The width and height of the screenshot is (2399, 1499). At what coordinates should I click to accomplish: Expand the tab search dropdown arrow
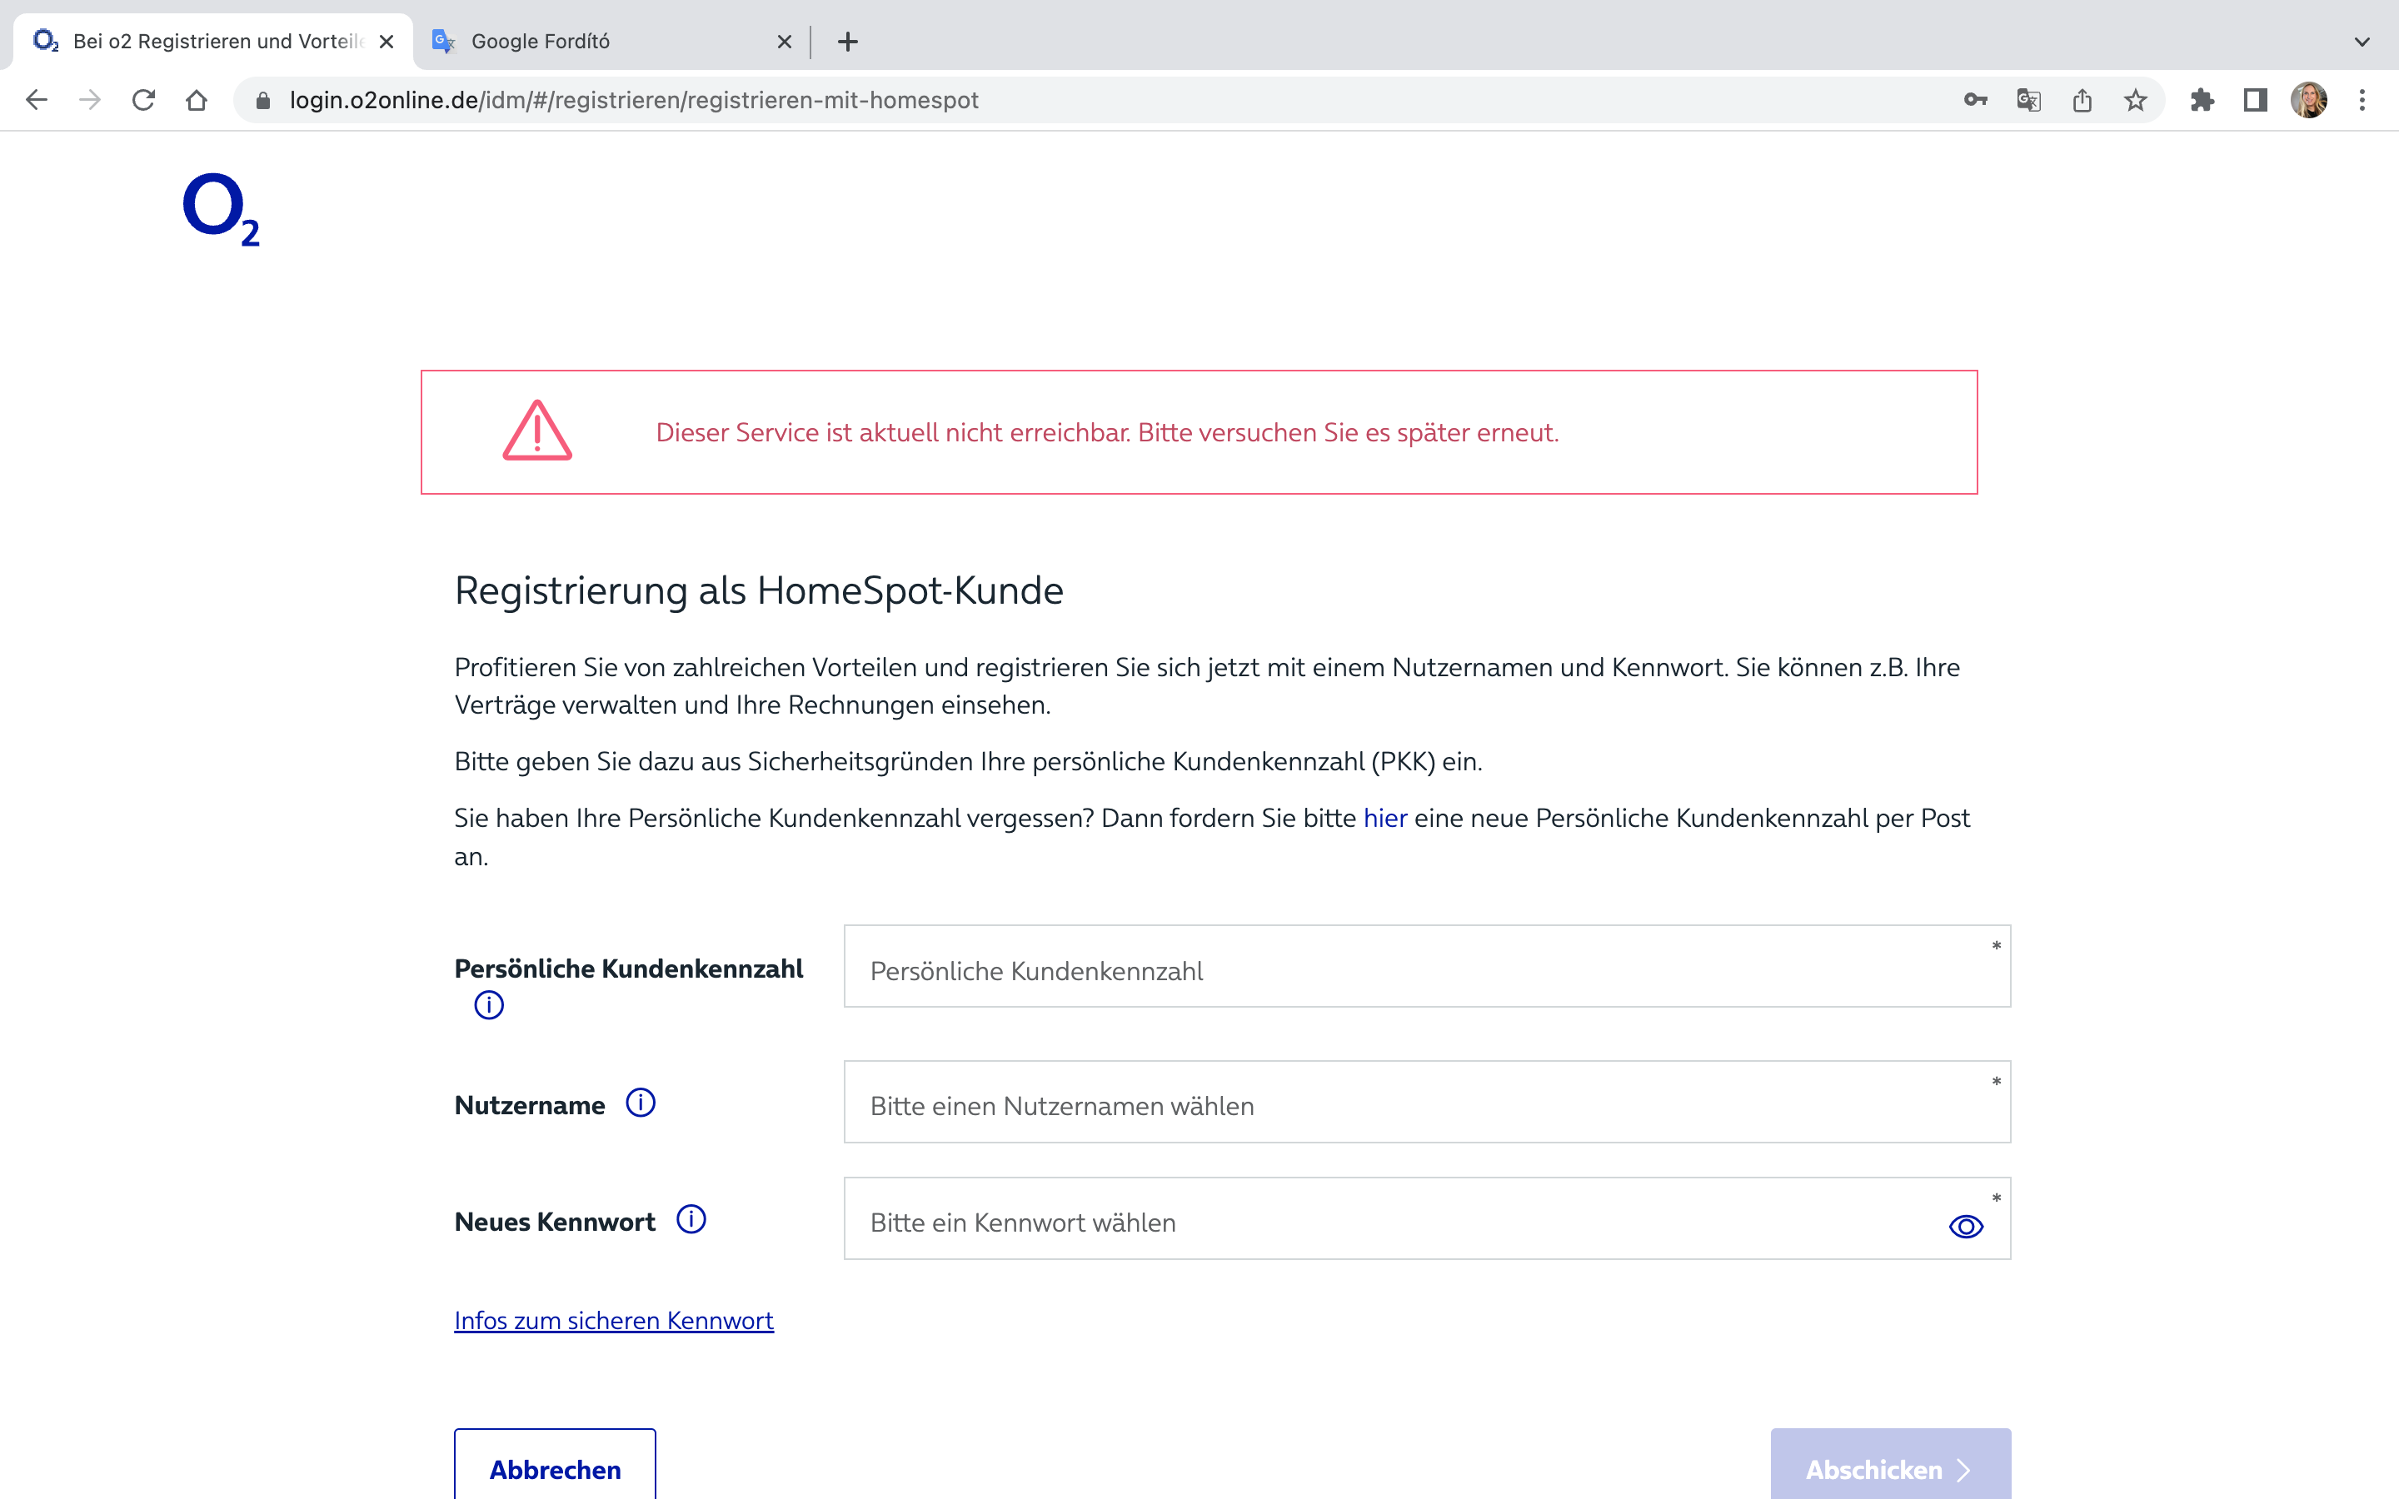pos(2362,42)
